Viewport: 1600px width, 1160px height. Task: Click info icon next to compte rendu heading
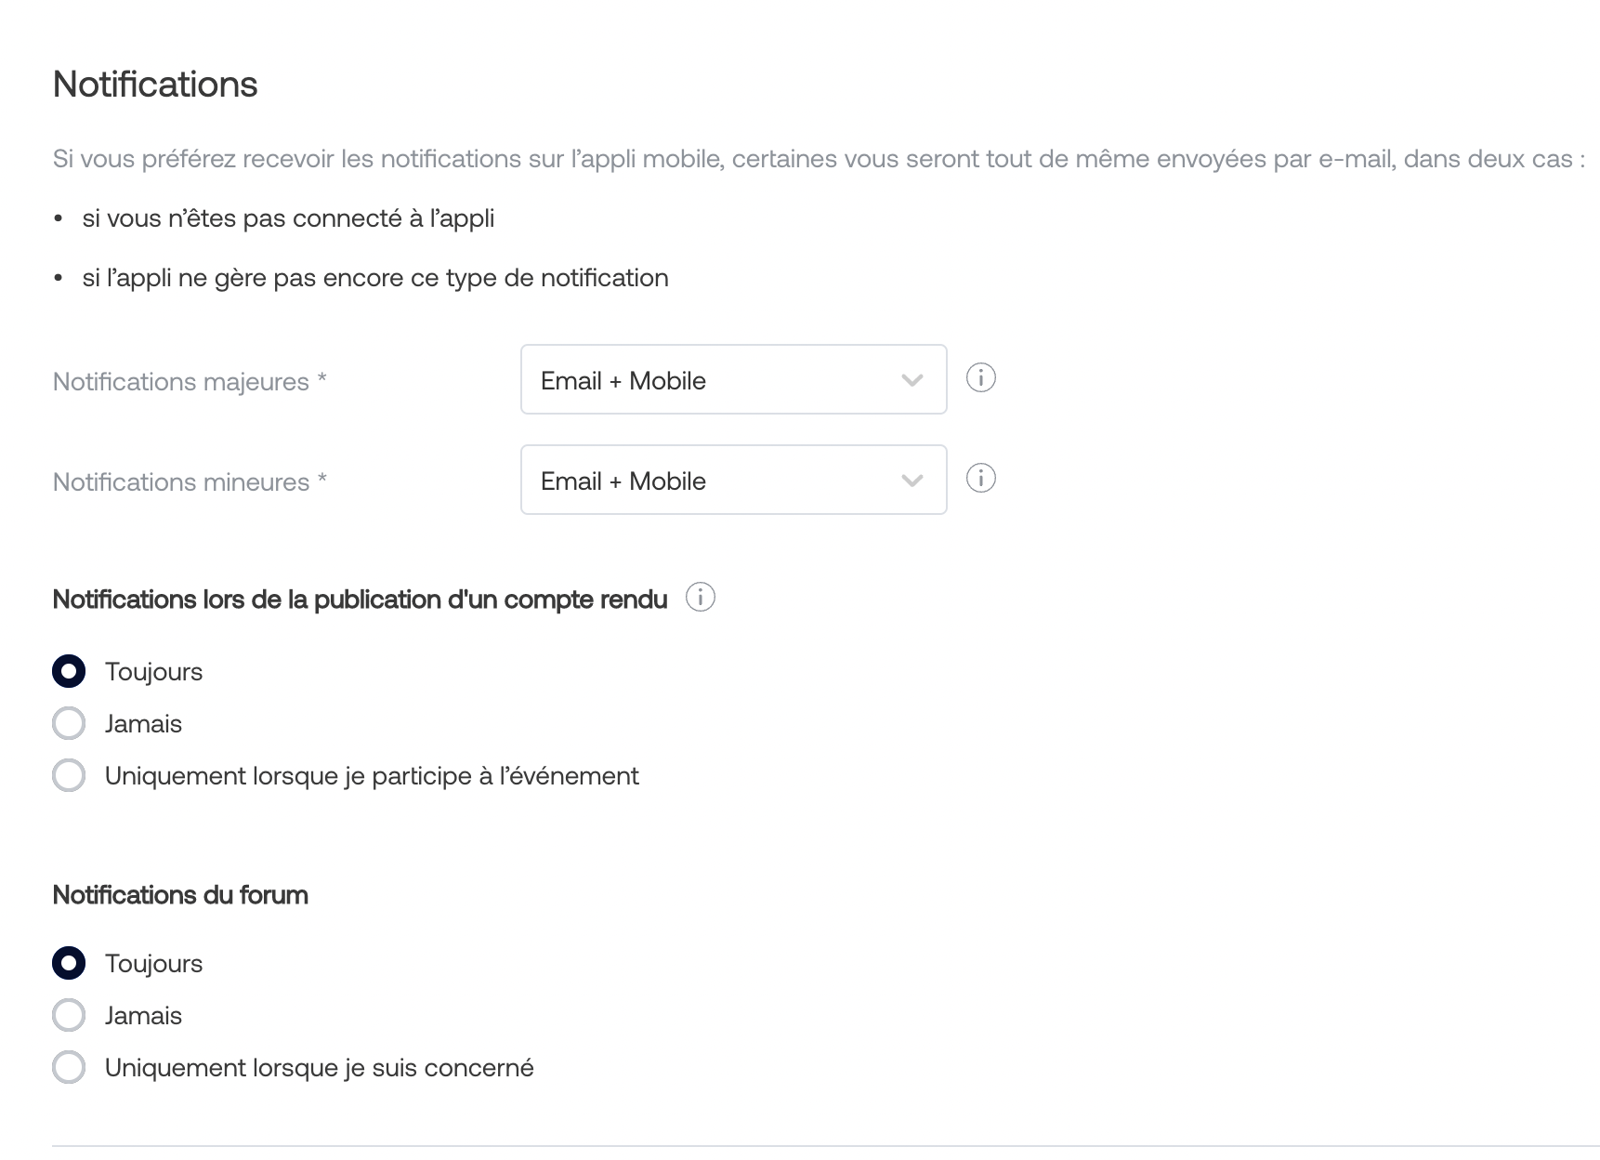[x=701, y=598]
